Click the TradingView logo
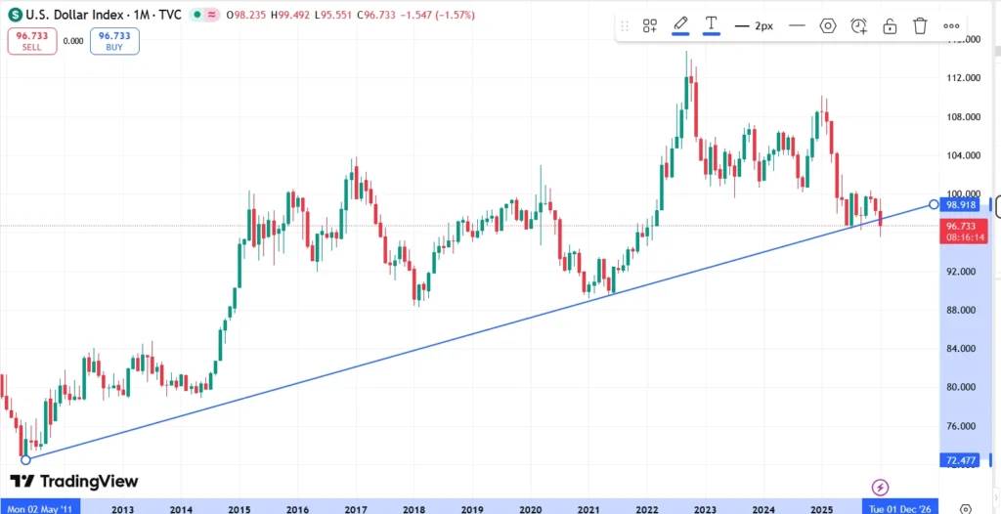Image resolution: width=1001 pixels, height=514 pixels. tap(74, 481)
